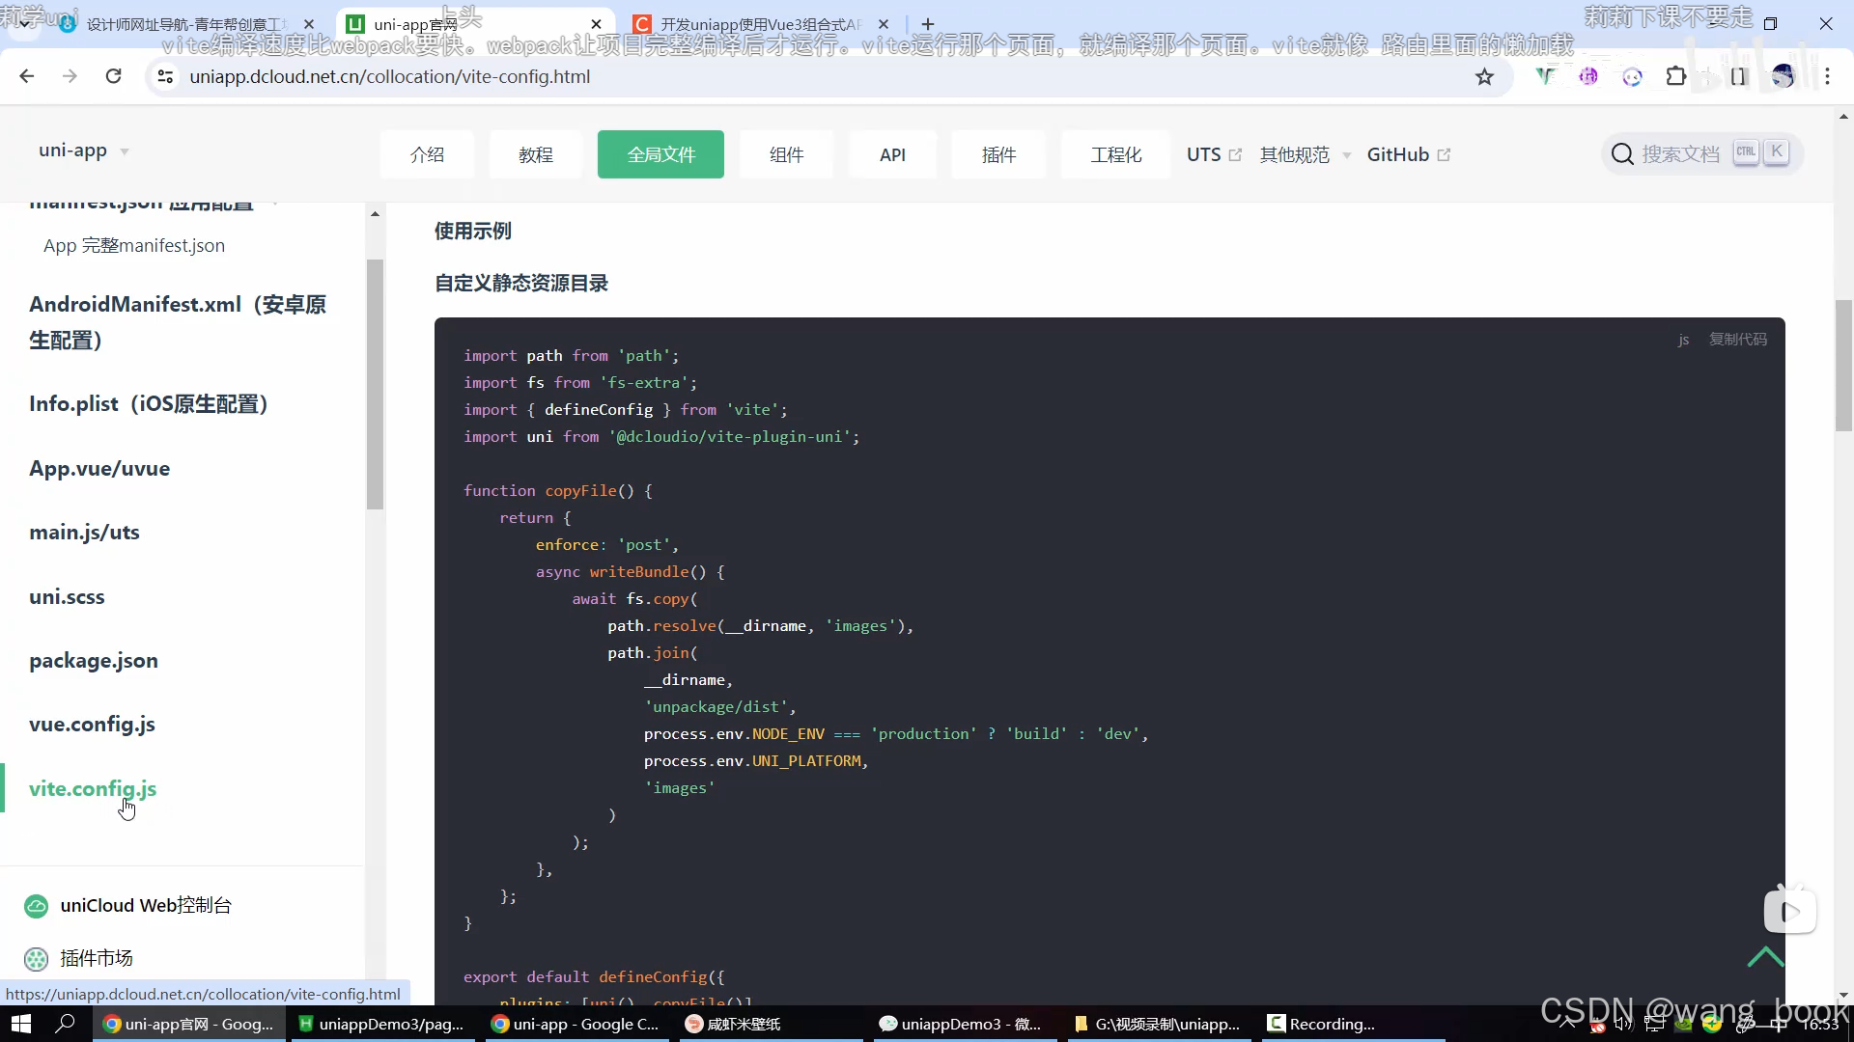Select vite.config.js sidebar entry
The height and width of the screenshot is (1042, 1854).
(93, 788)
